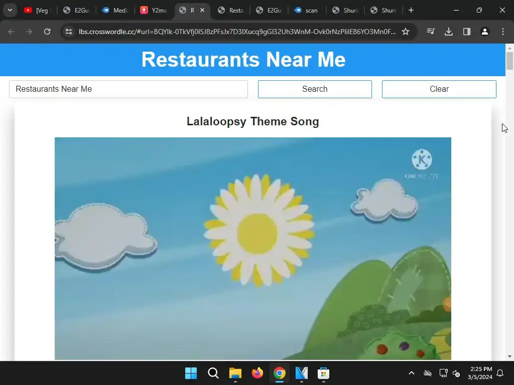Close the active R tab

202,10
